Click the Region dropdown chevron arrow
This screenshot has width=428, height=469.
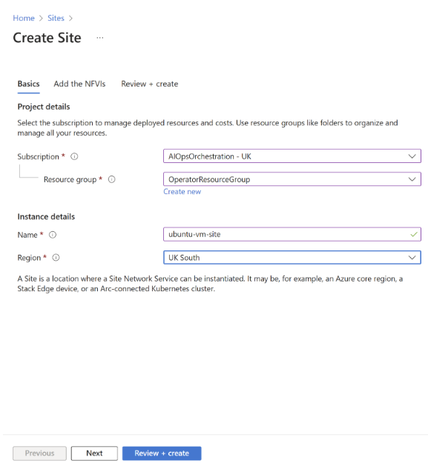[412, 258]
